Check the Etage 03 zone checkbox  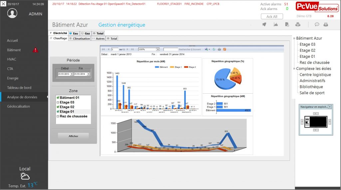[58, 102]
